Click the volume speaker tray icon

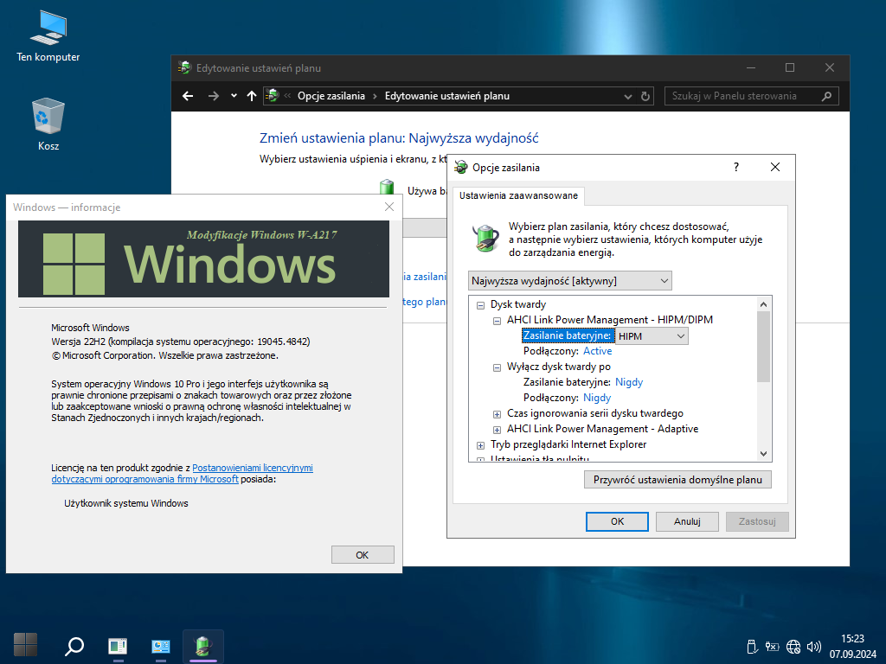813,646
